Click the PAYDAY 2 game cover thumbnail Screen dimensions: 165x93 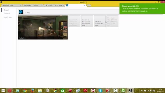(x=43, y=28)
